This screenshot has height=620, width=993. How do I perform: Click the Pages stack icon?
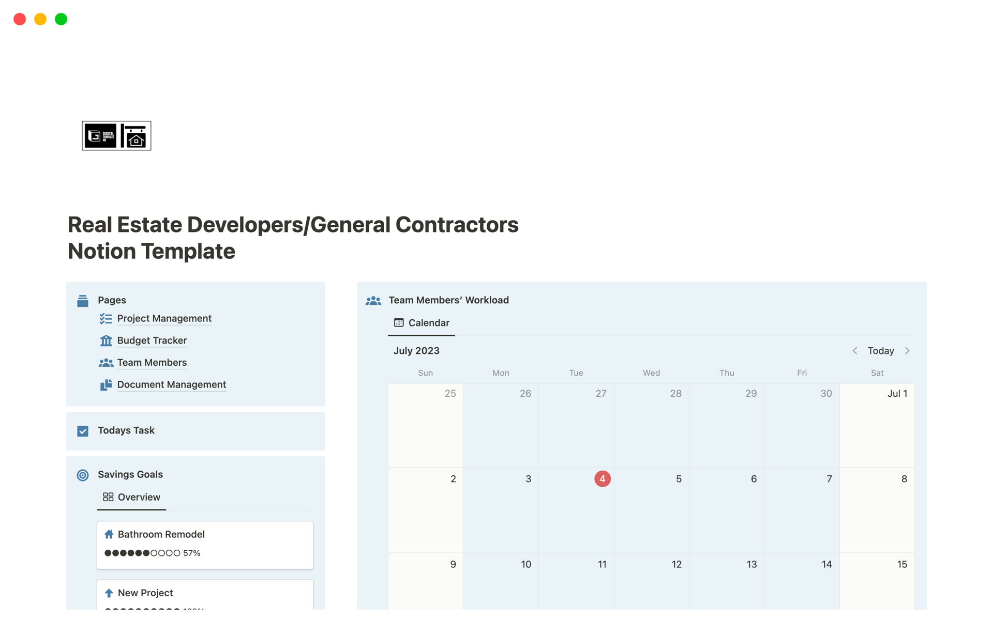coord(83,301)
